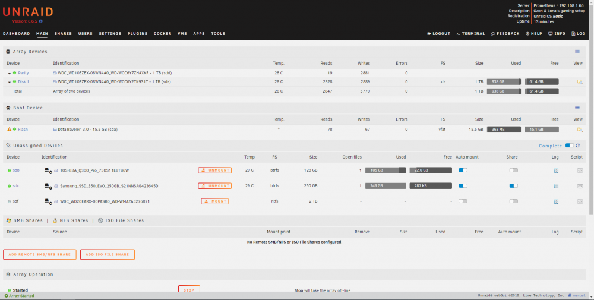Viewport: 594px width, 300px height.
Task: Refresh the Unassigned Devices list
Action: [577, 146]
